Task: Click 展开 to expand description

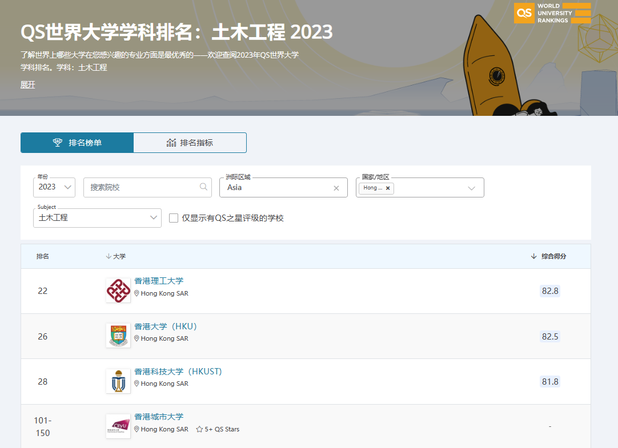Action: pos(28,84)
